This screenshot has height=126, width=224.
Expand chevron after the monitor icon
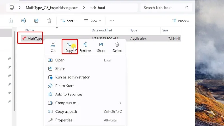click(20, 8)
